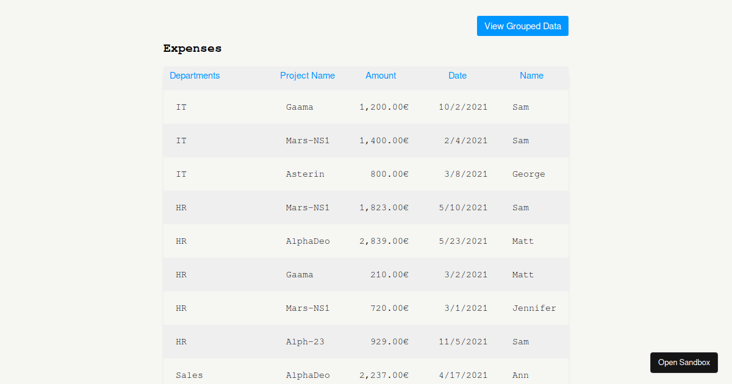The image size is (732, 384).
Task: Select the Gaama IT expense row
Action: click(366, 107)
